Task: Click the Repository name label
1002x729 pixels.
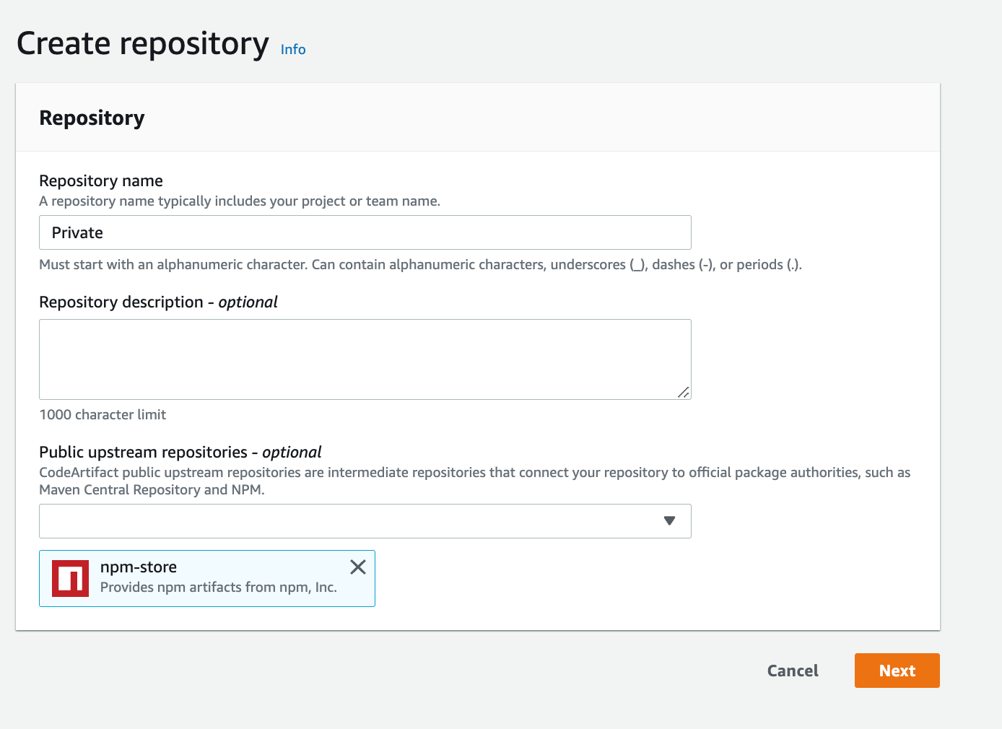Action: (x=100, y=180)
